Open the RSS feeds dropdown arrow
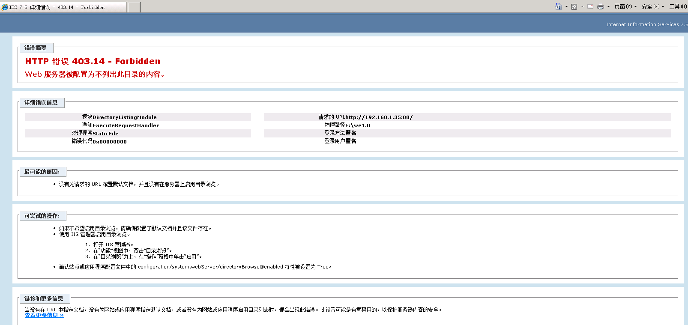This screenshot has width=688, height=325. [582, 7]
